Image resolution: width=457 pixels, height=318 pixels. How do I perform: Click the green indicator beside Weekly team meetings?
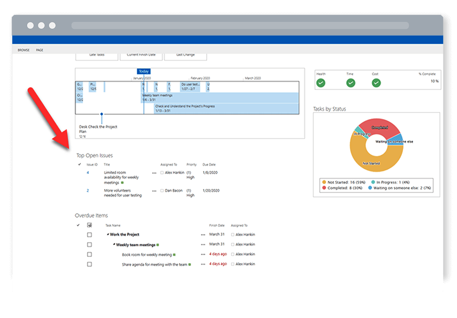(157, 244)
